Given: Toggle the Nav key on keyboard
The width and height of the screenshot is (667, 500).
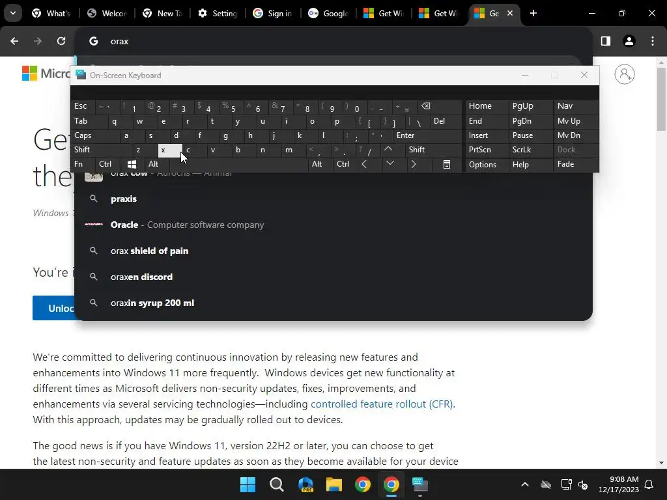Looking at the screenshot, I should click(x=576, y=106).
